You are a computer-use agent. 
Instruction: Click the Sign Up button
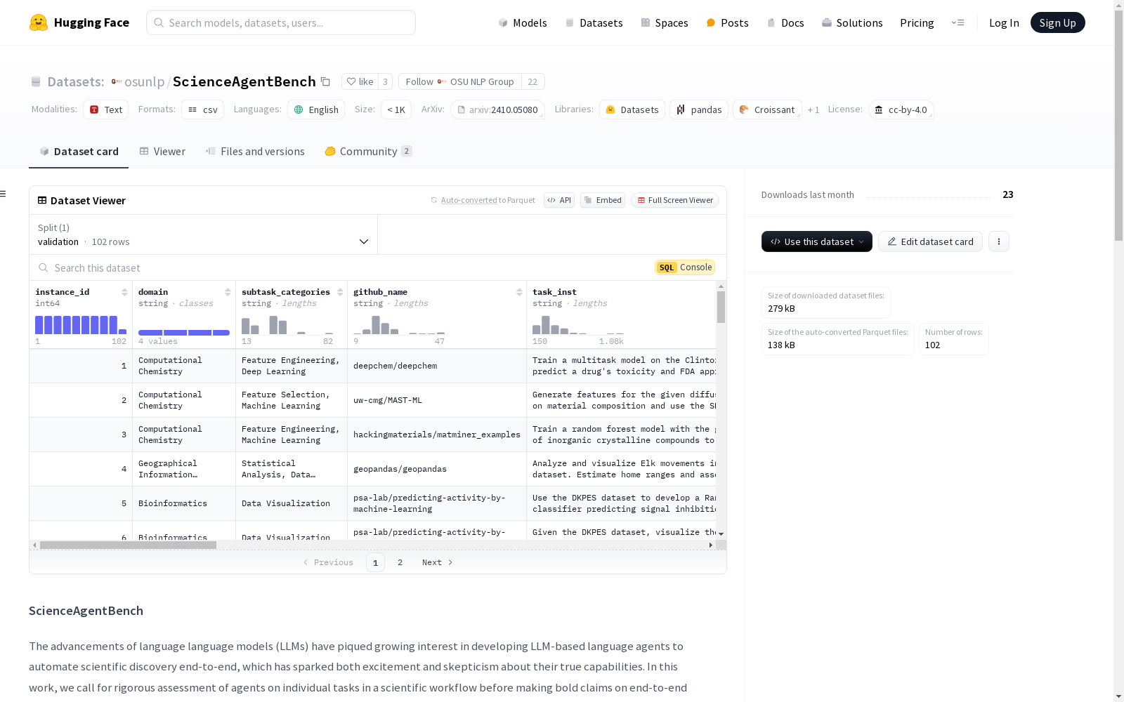1057,22
